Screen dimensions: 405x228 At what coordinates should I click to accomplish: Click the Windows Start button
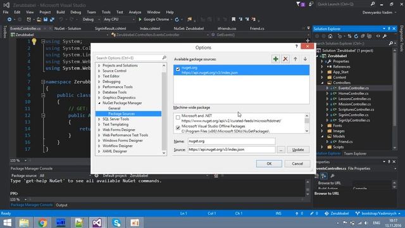pyautogui.click(x=7, y=222)
